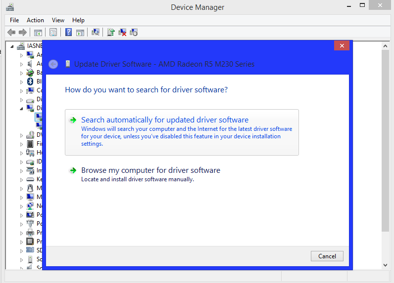Click the Bluetooth device category icon
The width and height of the screenshot is (394, 283).
click(x=30, y=81)
